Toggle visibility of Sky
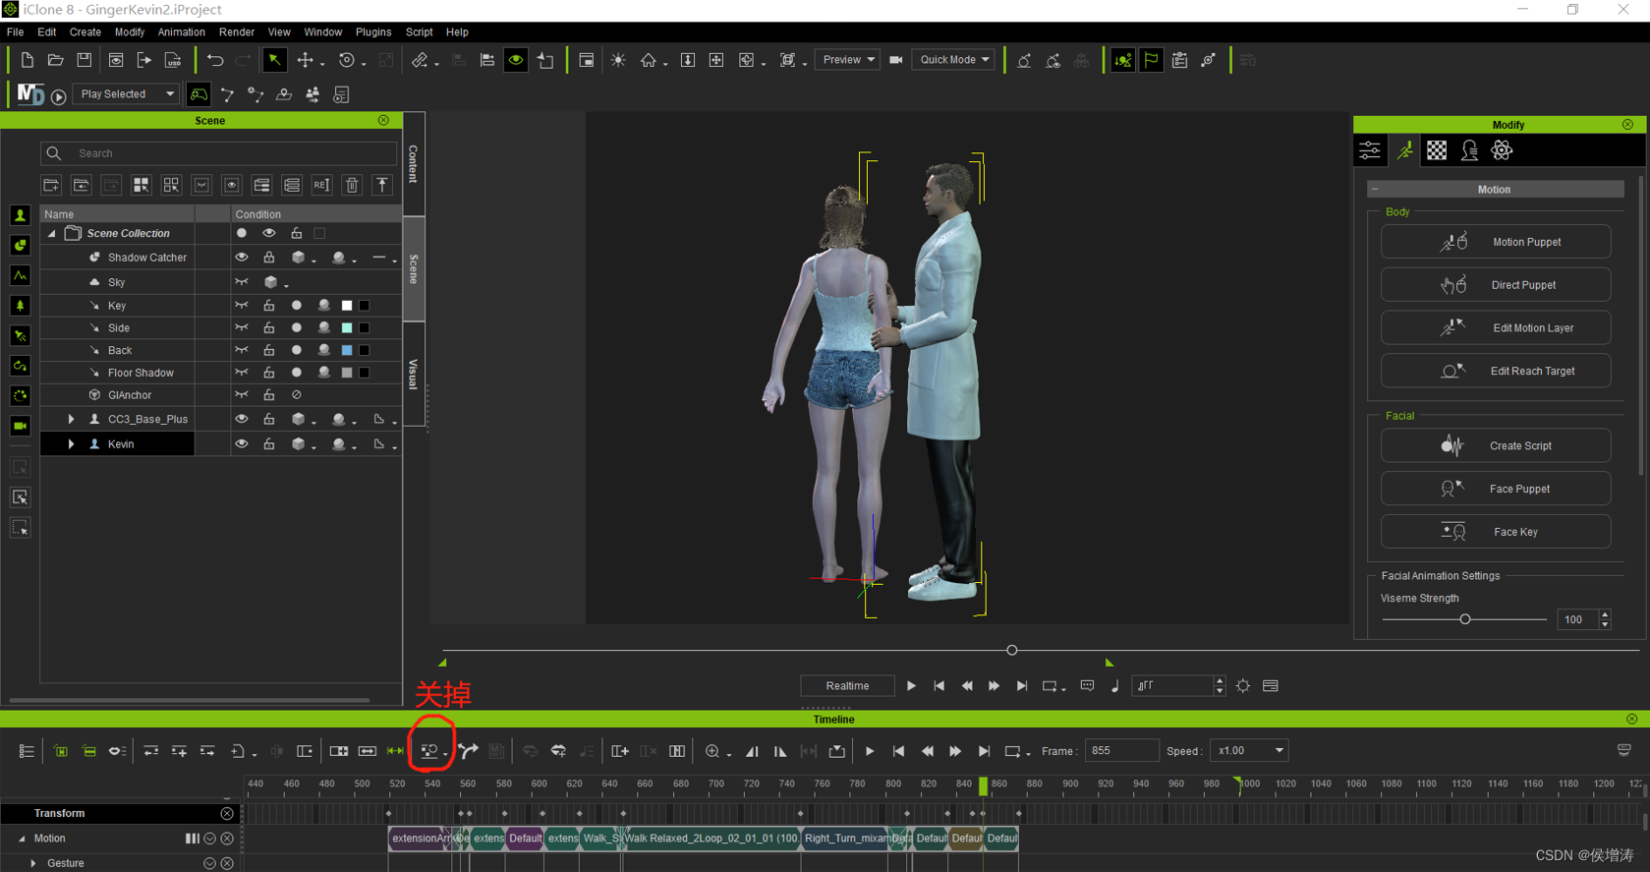This screenshot has height=872, width=1650. point(241,282)
